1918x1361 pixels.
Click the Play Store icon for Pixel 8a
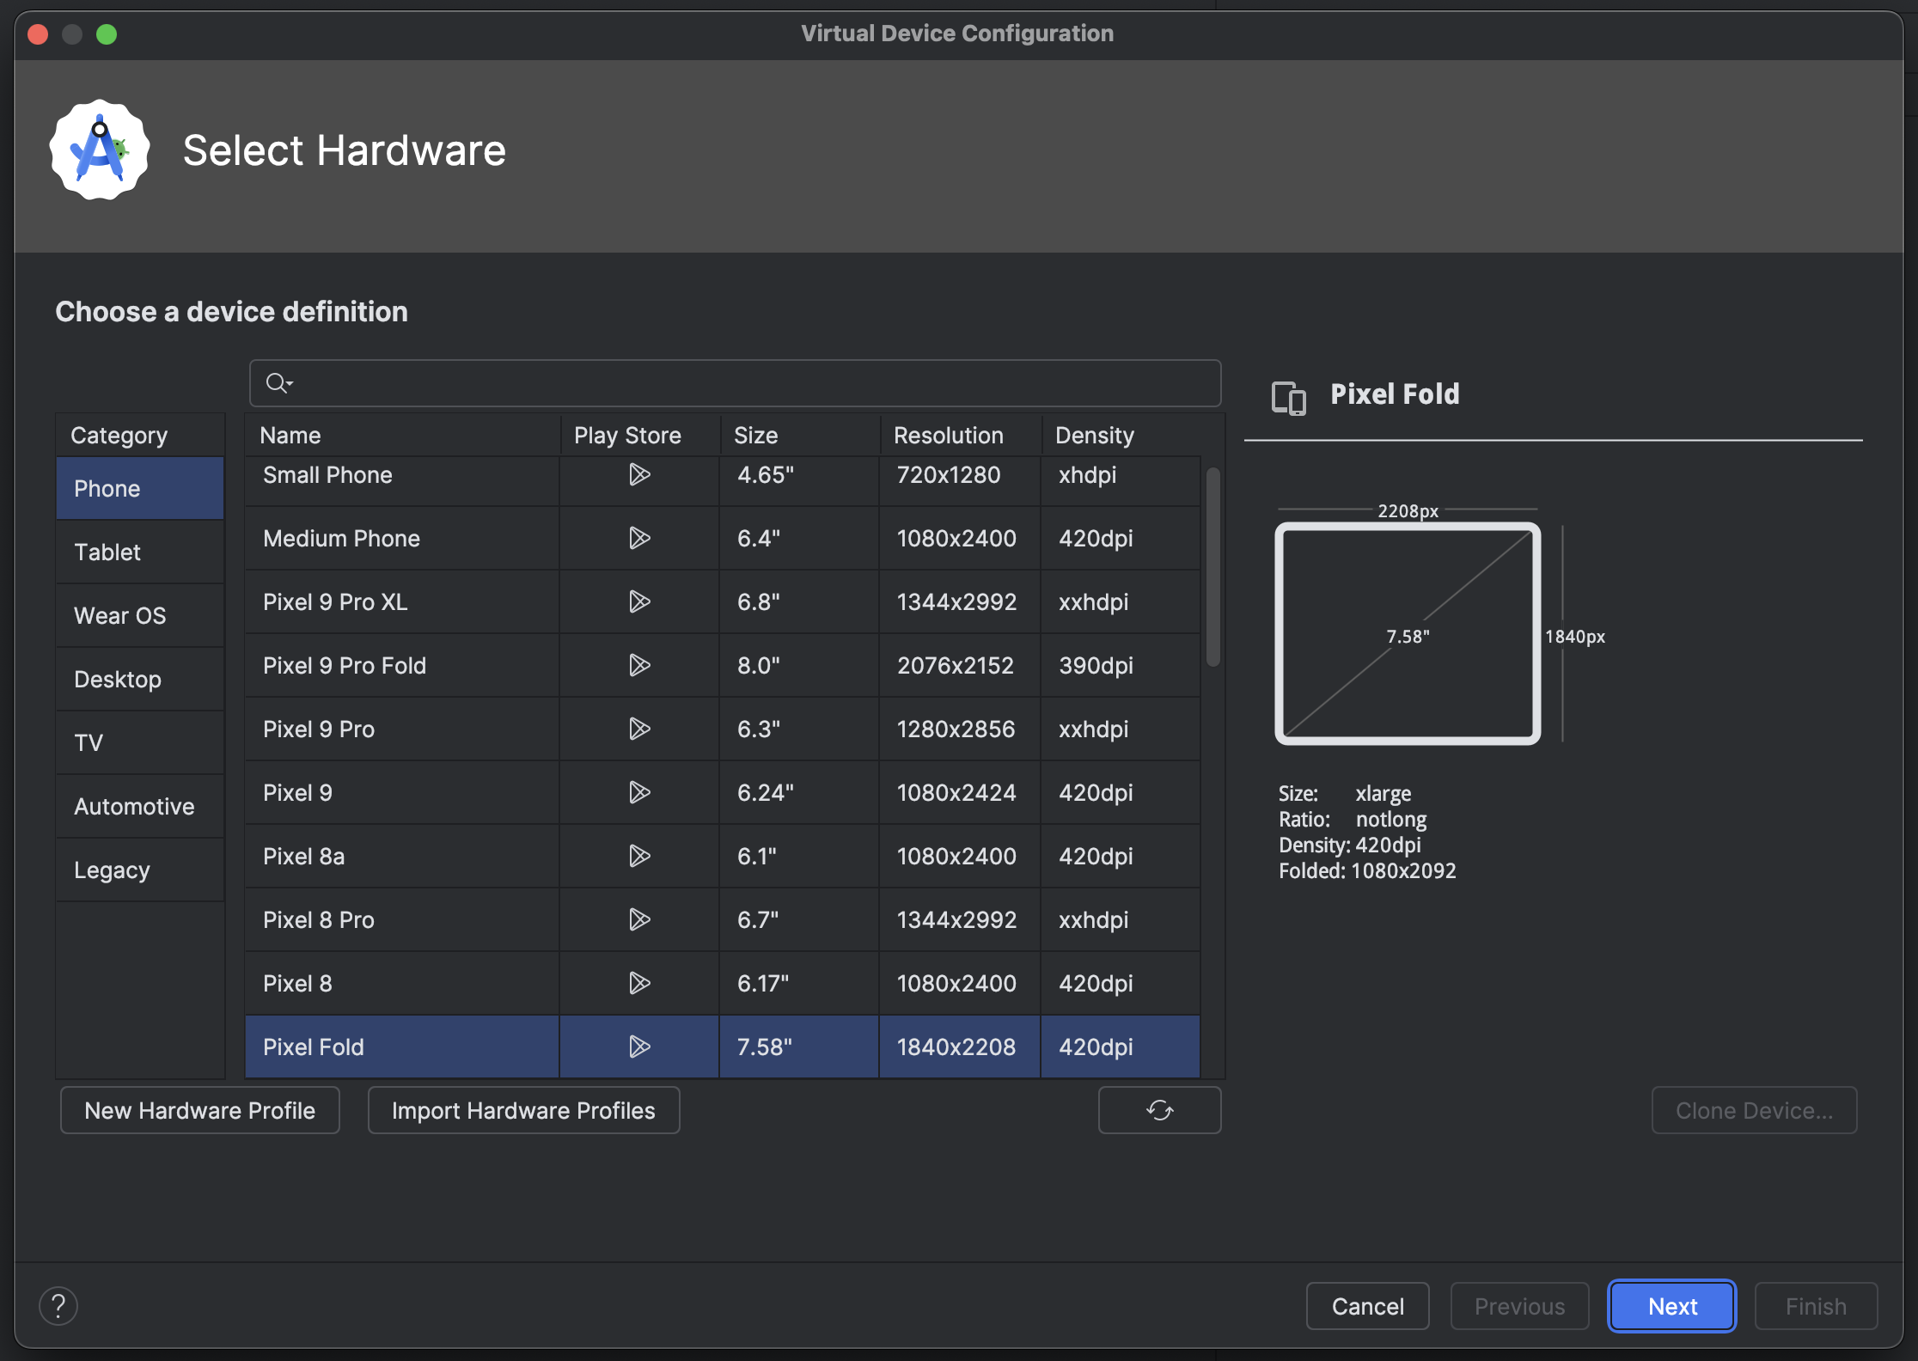pyautogui.click(x=639, y=856)
